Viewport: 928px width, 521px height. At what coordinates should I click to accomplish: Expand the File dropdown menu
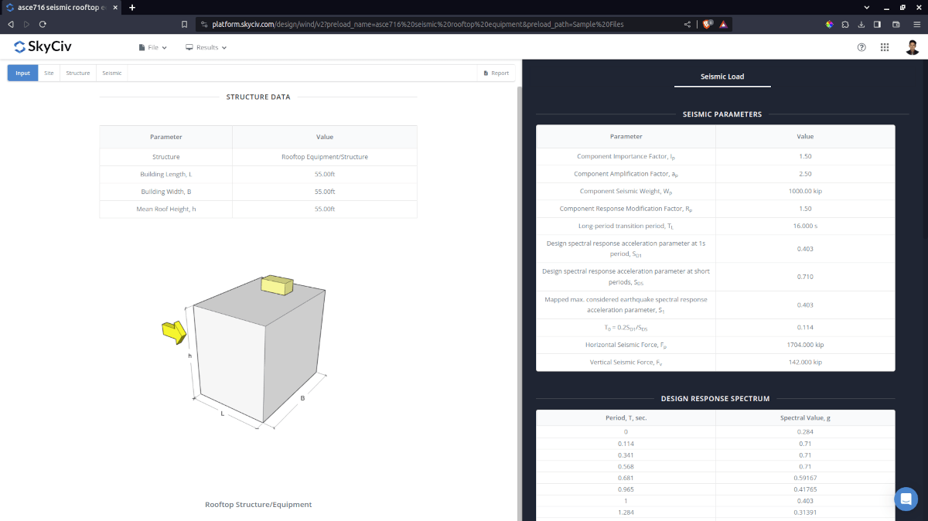coord(153,47)
